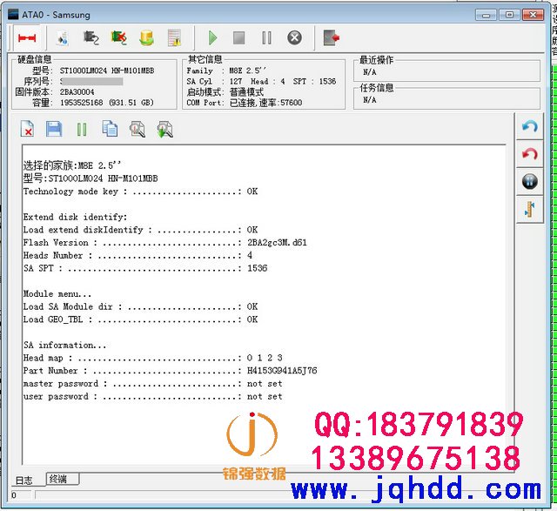Close the ATA0 - Samsung window
Image resolution: width=557 pixels, height=511 pixels.
click(533, 15)
